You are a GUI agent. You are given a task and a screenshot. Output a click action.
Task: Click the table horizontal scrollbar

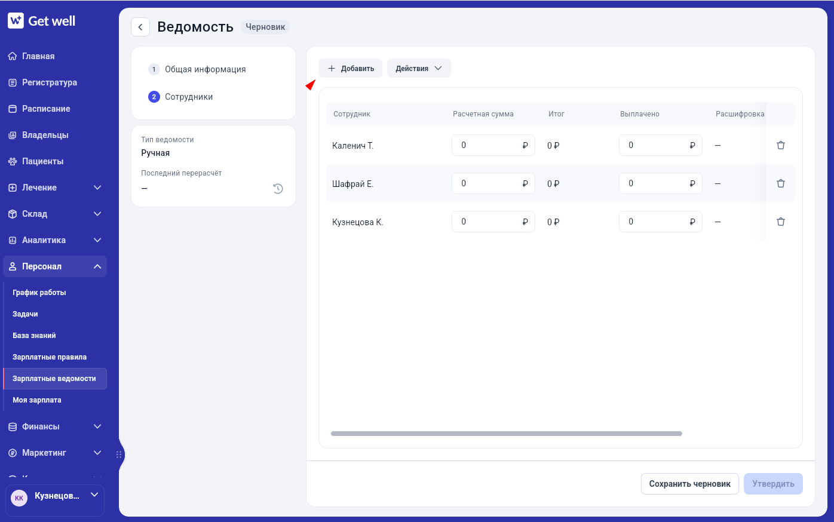(507, 434)
